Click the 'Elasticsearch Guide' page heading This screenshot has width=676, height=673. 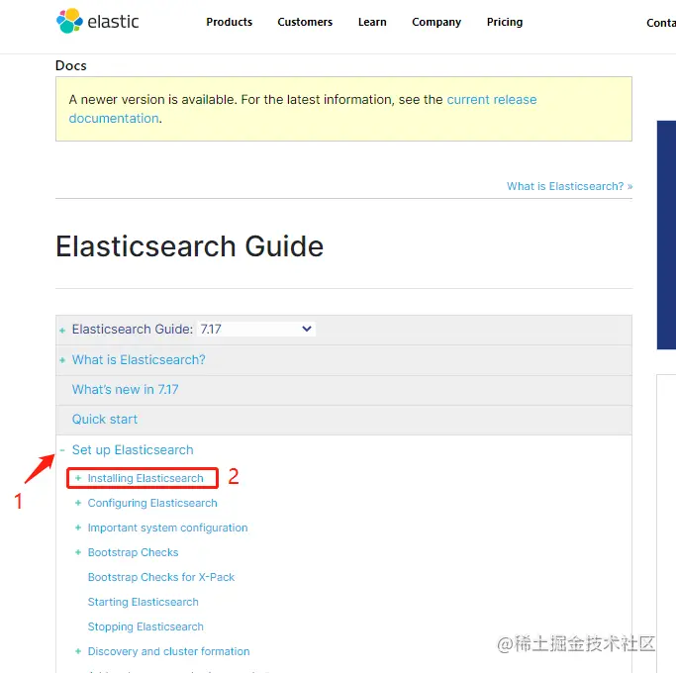189,246
